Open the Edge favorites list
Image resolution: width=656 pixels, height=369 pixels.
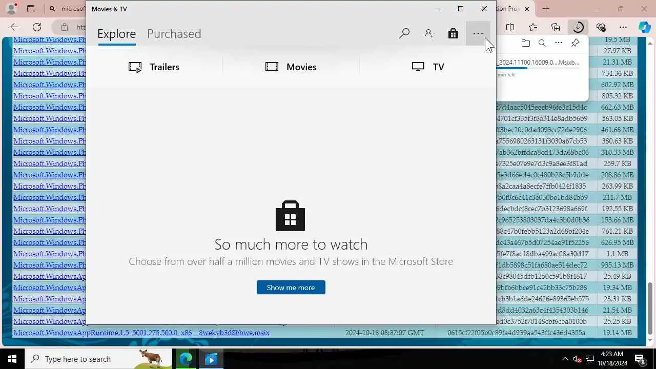[533, 27]
